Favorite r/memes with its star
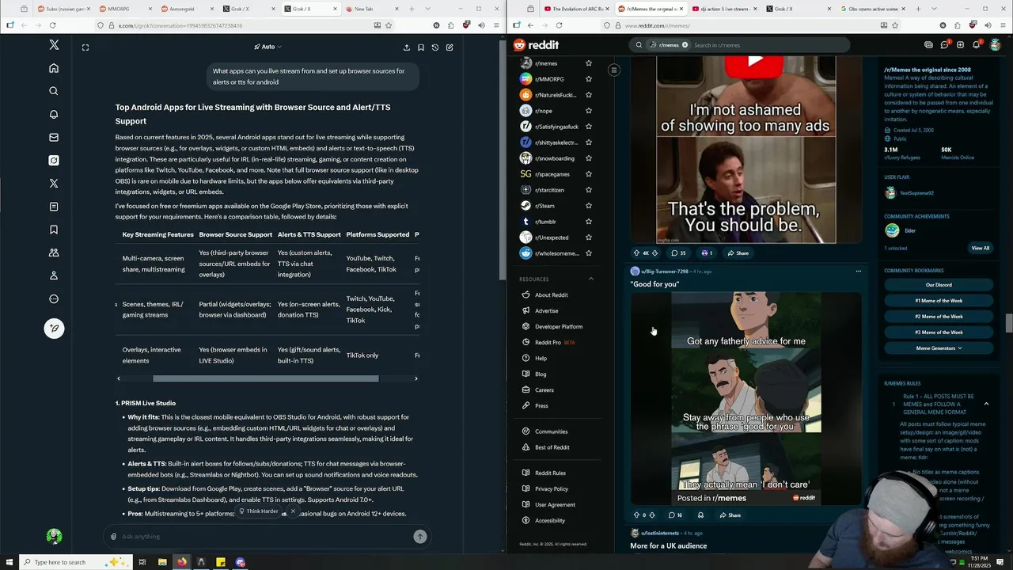The image size is (1013, 570). point(588,63)
